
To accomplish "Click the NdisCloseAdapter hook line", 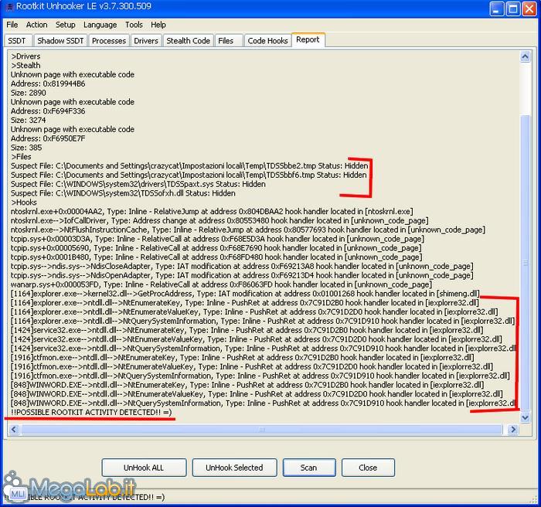I will 242,266.
